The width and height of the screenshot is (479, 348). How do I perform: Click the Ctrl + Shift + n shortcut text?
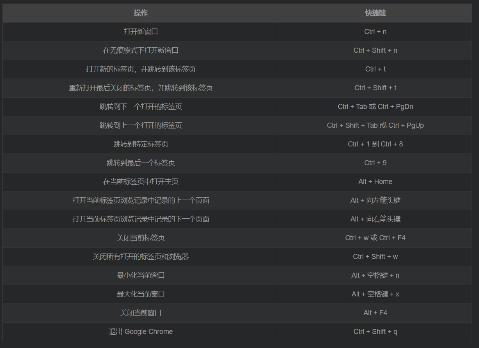tap(375, 50)
